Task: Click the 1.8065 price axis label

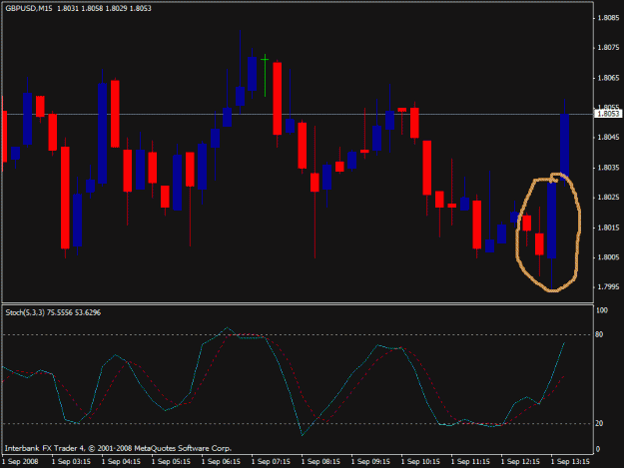Action: coord(608,78)
